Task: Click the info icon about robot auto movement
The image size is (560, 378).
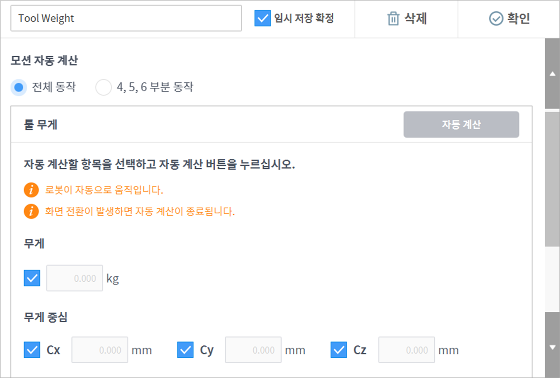Action: [31, 189]
